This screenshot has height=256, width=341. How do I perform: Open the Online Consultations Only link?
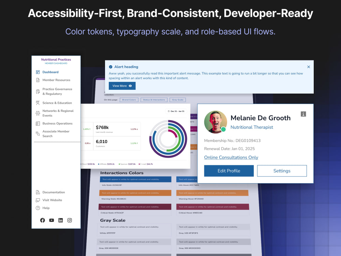[231, 157]
